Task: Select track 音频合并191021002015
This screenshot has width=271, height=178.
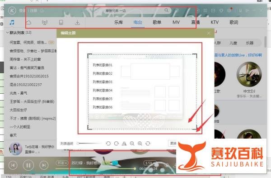Action: click(29, 76)
